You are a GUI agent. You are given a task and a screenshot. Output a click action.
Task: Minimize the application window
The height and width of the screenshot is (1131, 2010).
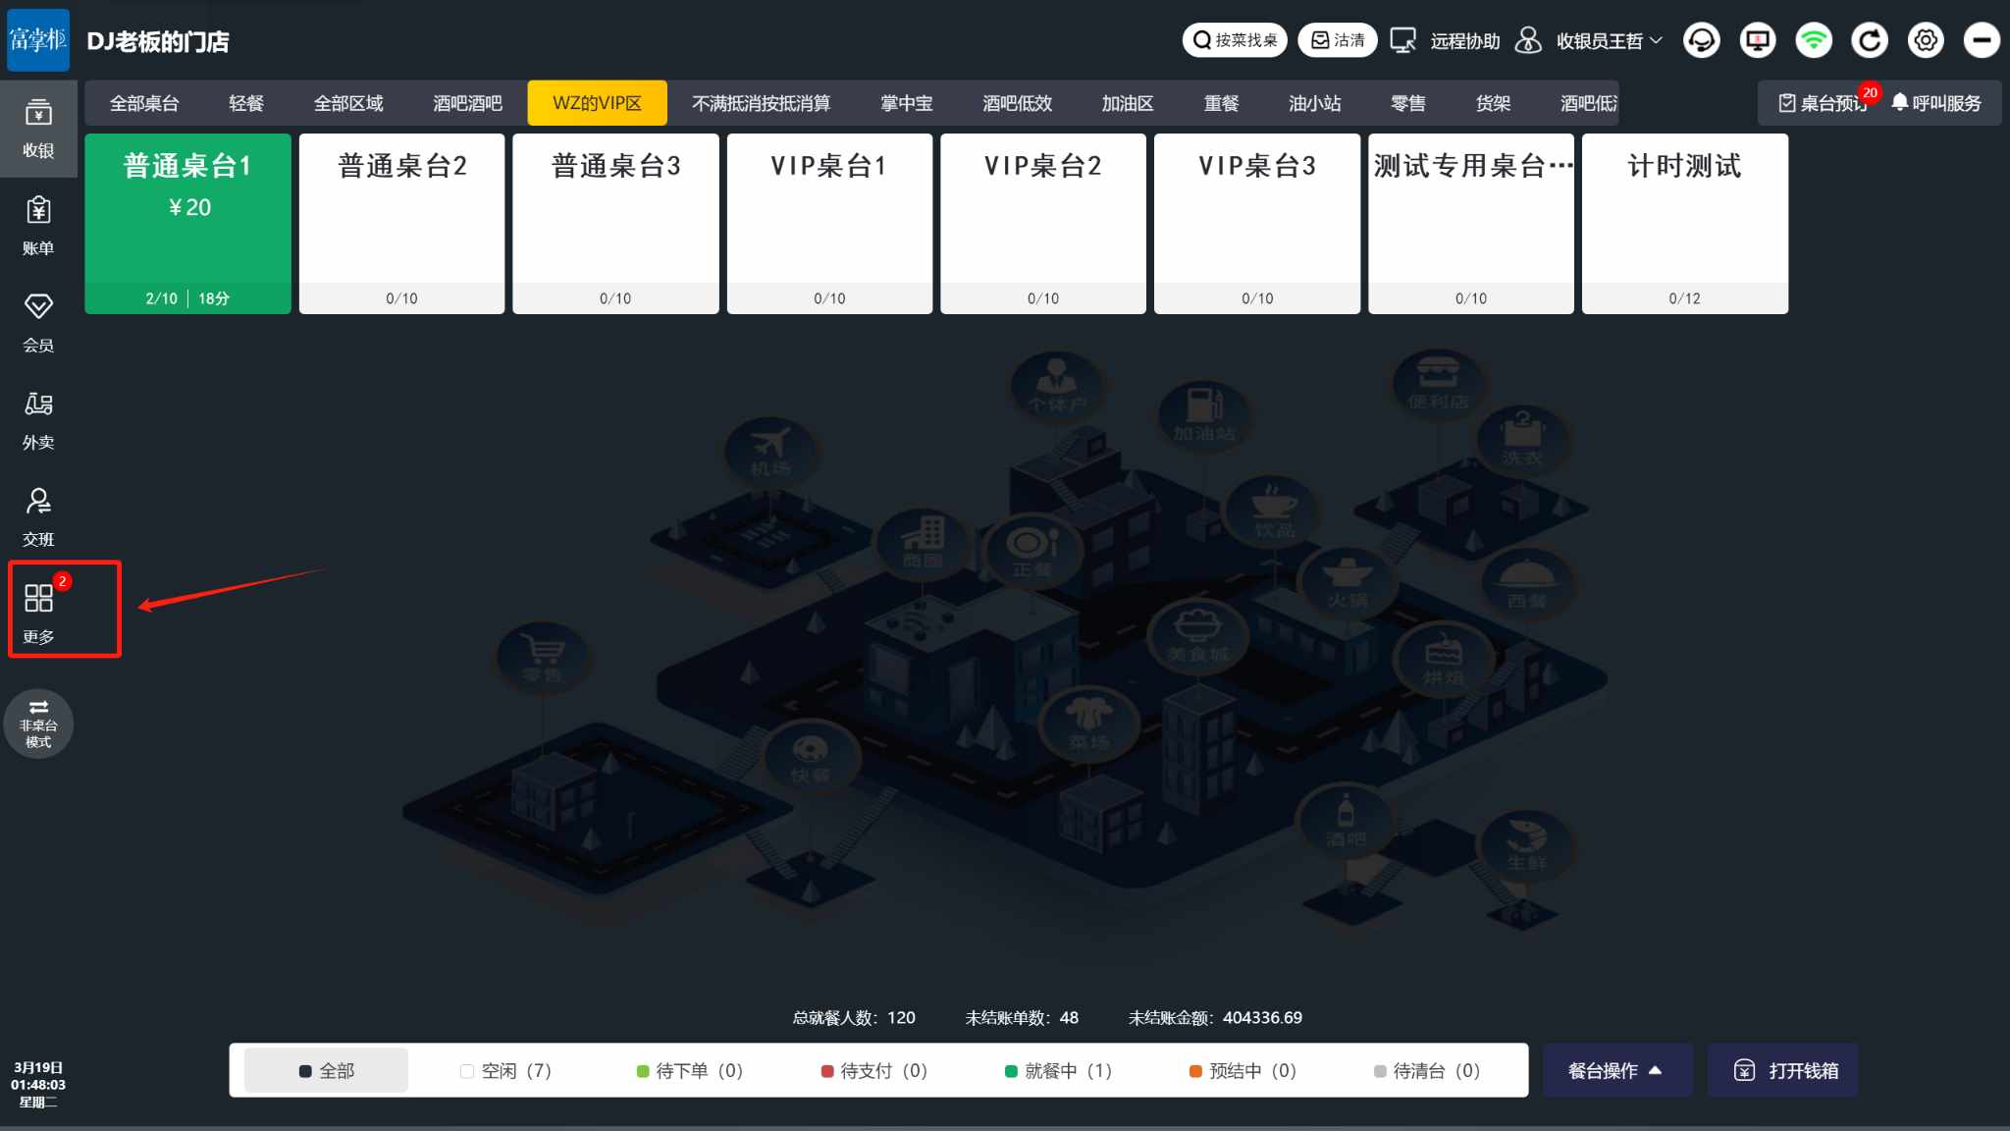(1982, 40)
